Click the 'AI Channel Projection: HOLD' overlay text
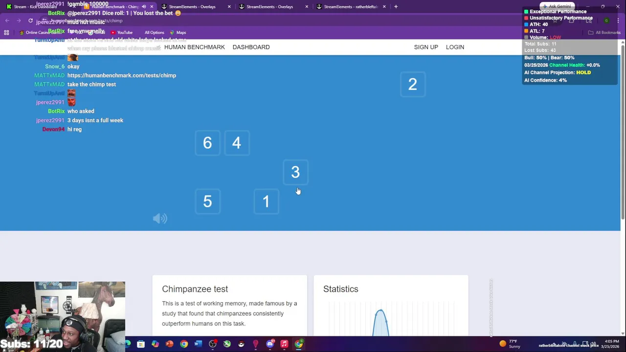This screenshot has height=352, width=626. click(x=558, y=72)
